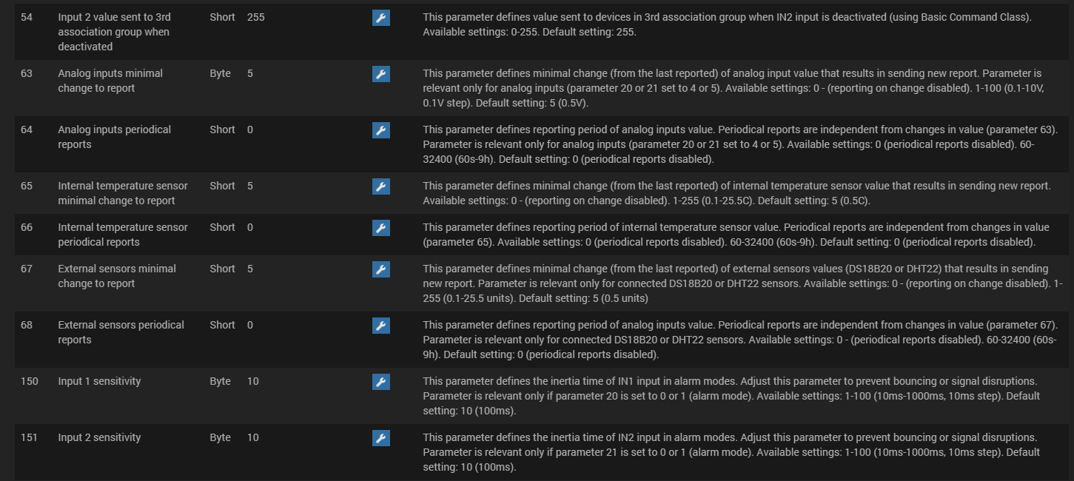Click the wrench icon for parameter 54
Viewport: 1074px width, 481px height.
380,18
